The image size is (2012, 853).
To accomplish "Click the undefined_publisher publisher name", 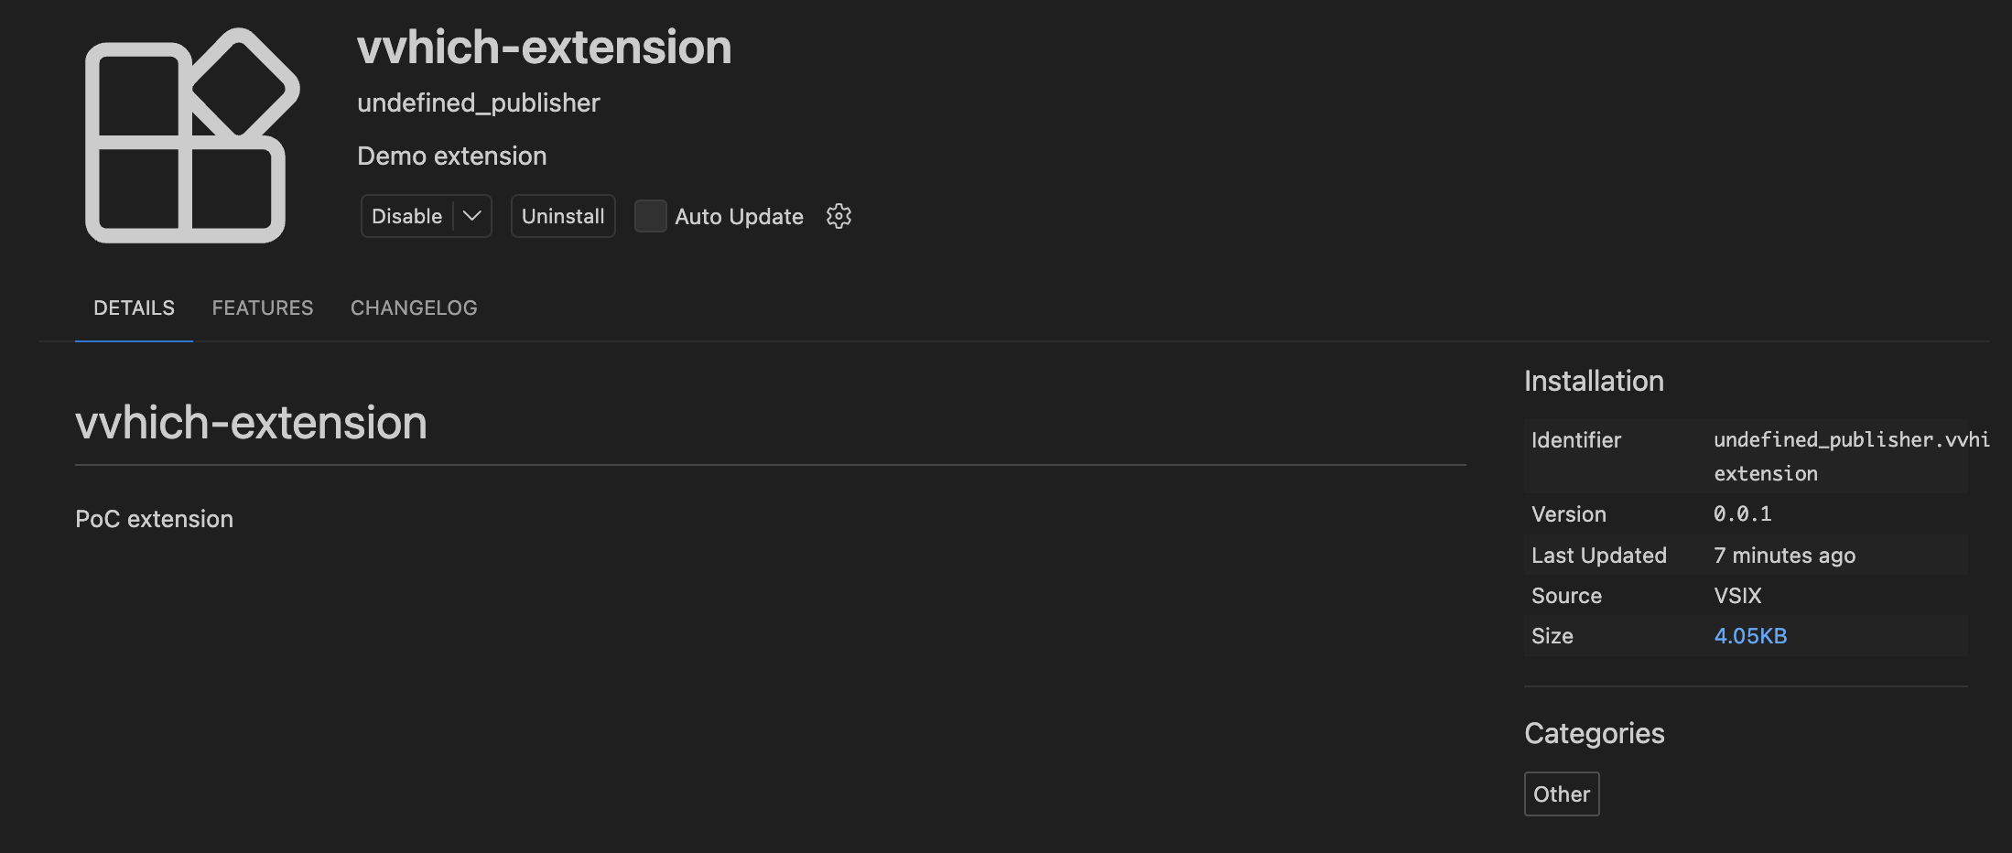I will click(x=479, y=103).
